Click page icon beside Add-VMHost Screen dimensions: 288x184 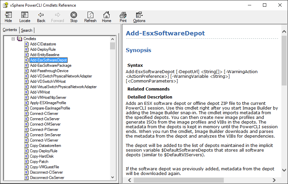pyautogui.click(x=26, y=92)
